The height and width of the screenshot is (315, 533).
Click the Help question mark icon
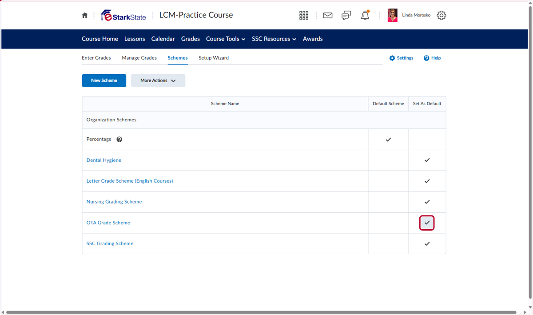pyautogui.click(x=426, y=58)
